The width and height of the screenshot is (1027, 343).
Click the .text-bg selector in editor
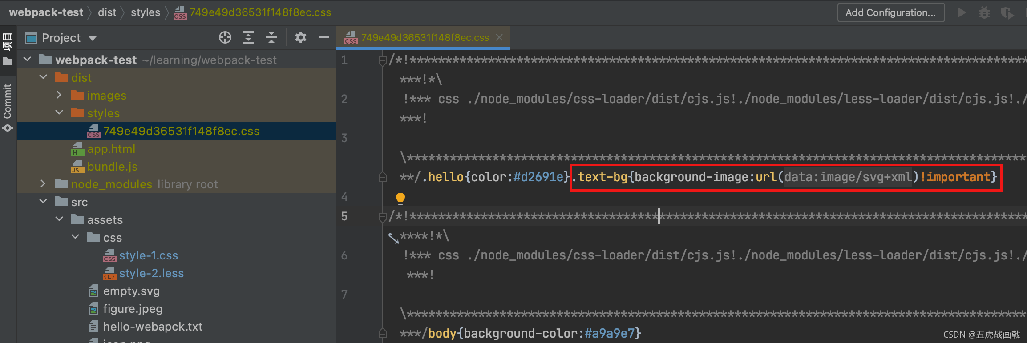pos(599,177)
